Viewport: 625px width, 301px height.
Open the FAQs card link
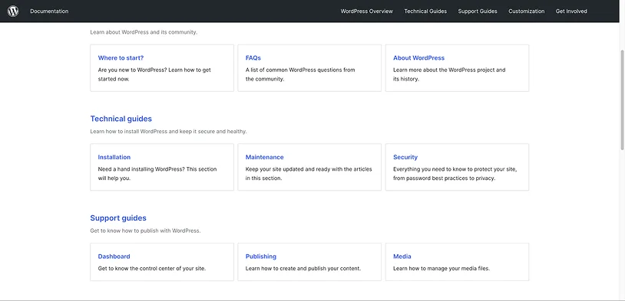click(253, 57)
